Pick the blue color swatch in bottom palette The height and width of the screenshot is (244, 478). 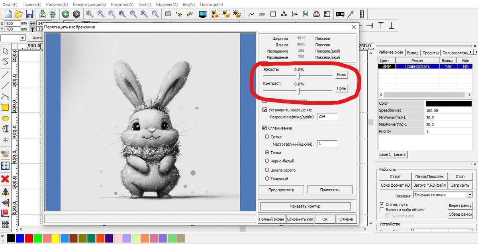(20, 238)
